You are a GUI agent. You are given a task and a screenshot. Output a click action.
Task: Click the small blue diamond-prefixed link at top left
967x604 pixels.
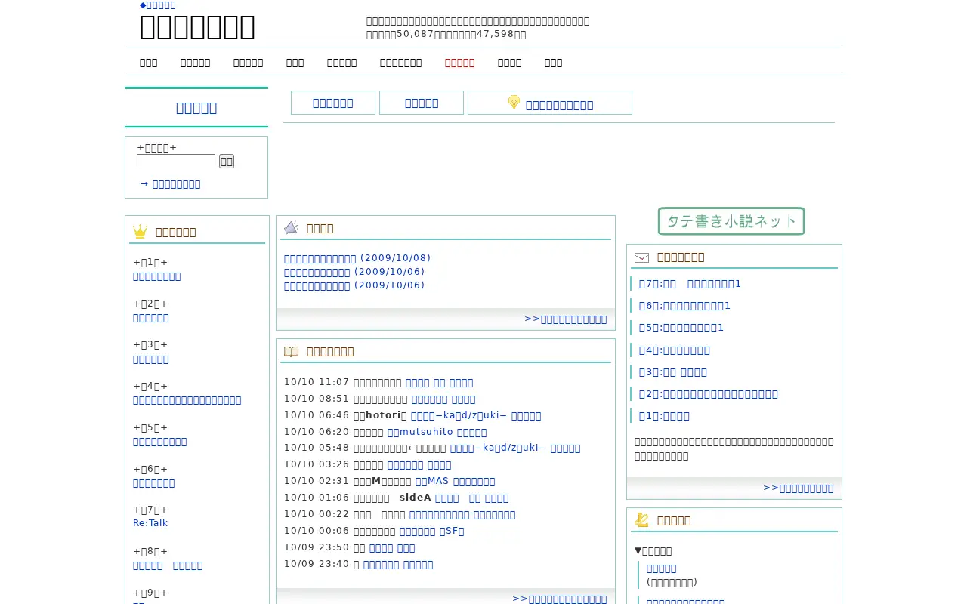158,5
